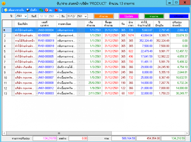
Task: Click the amount 32,000.00
Action: 147,93
